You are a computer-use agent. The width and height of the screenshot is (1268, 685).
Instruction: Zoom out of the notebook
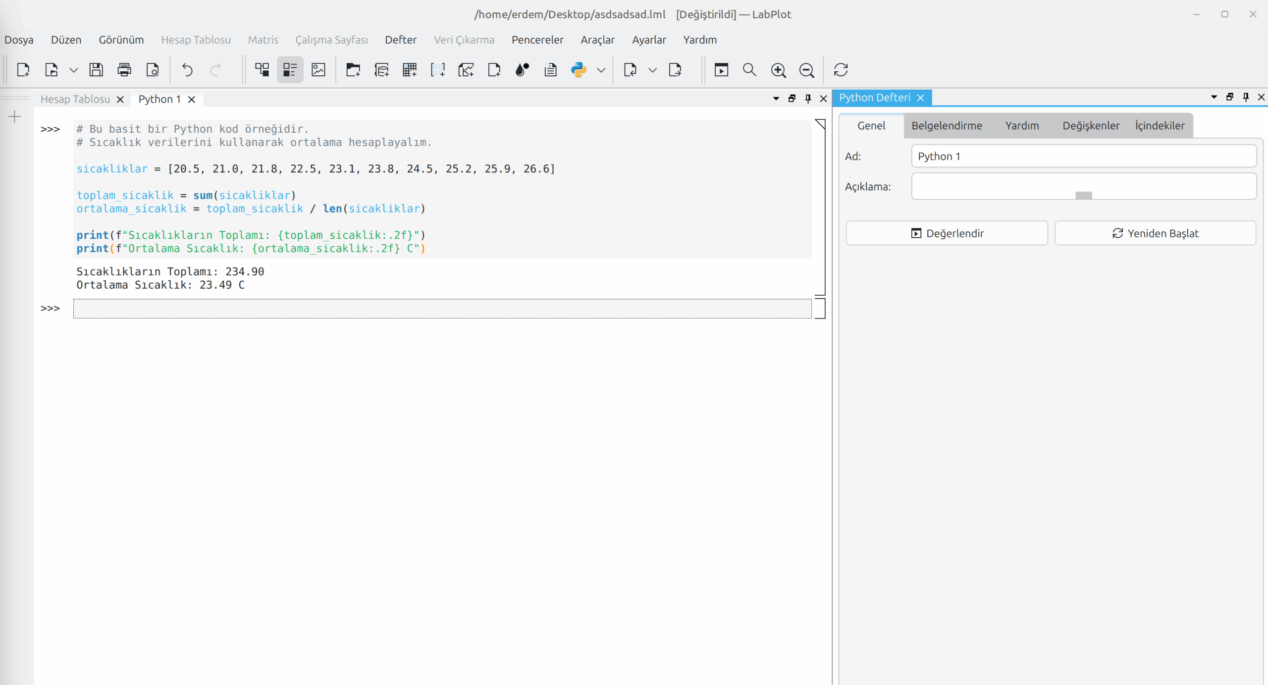pyautogui.click(x=807, y=70)
